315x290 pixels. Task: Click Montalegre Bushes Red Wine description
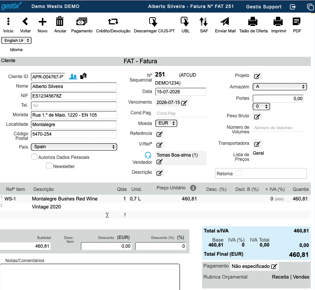tap(65, 199)
